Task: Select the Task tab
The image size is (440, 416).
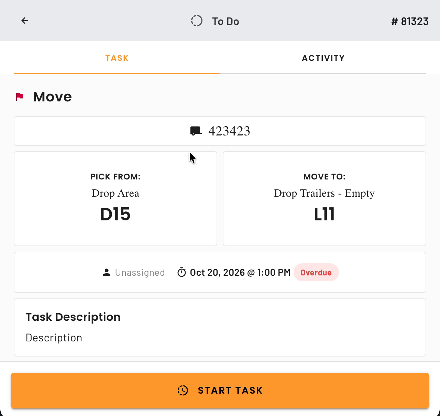Action: point(117,58)
